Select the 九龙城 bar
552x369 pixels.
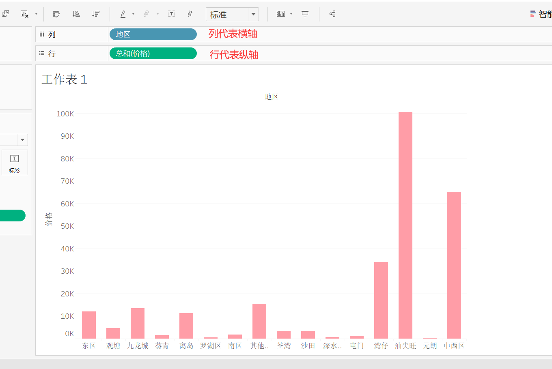138,323
